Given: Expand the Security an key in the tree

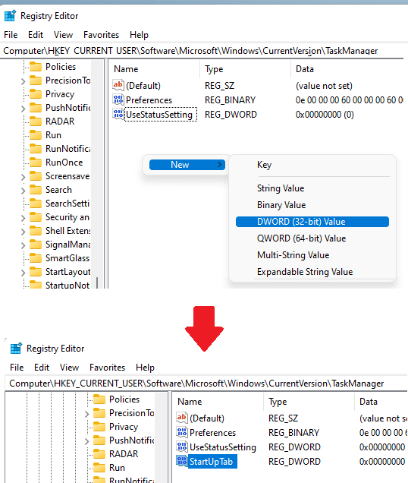Looking at the screenshot, I should (23, 219).
